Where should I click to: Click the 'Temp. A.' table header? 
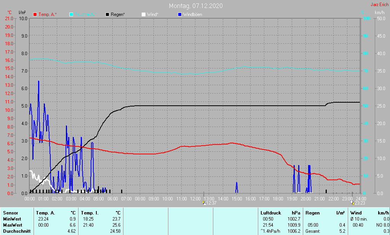pyautogui.click(x=46, y=213)
